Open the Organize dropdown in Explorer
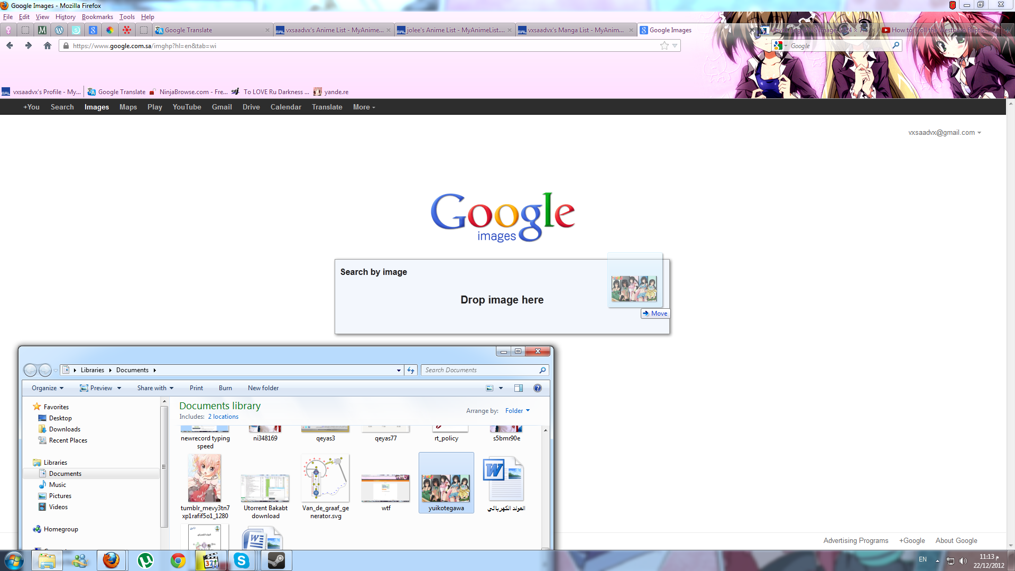 point(48,388)
